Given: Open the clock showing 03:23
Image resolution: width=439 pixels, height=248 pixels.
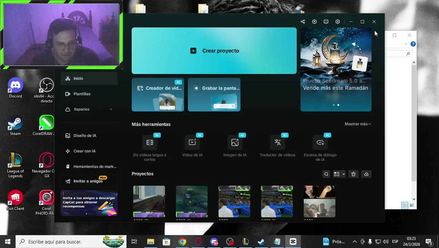Looking at the screenshot, I should (x=411, y=241).
